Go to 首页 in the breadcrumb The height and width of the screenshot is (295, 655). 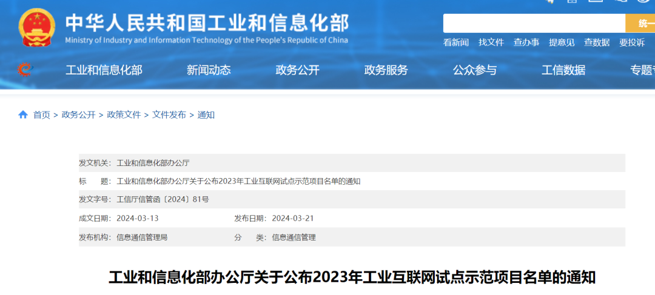[x=42, y=115]
